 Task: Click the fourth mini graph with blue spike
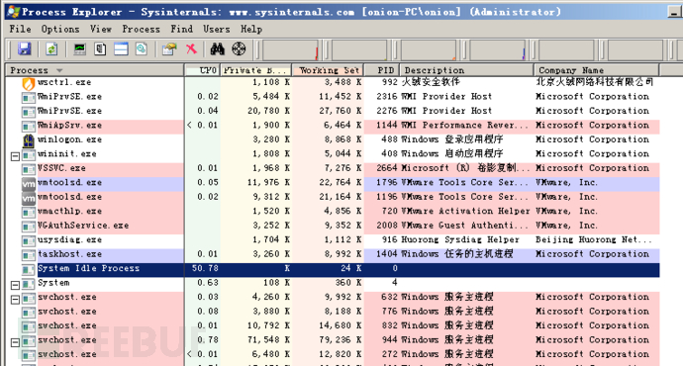coord(497,49)
